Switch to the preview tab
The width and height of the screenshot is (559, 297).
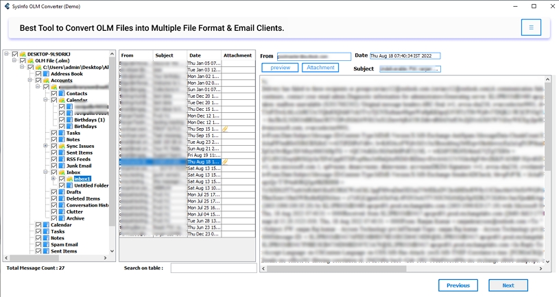click(280, 68)
